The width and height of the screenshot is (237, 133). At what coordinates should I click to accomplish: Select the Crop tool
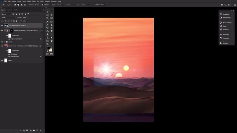coord(47,18)
